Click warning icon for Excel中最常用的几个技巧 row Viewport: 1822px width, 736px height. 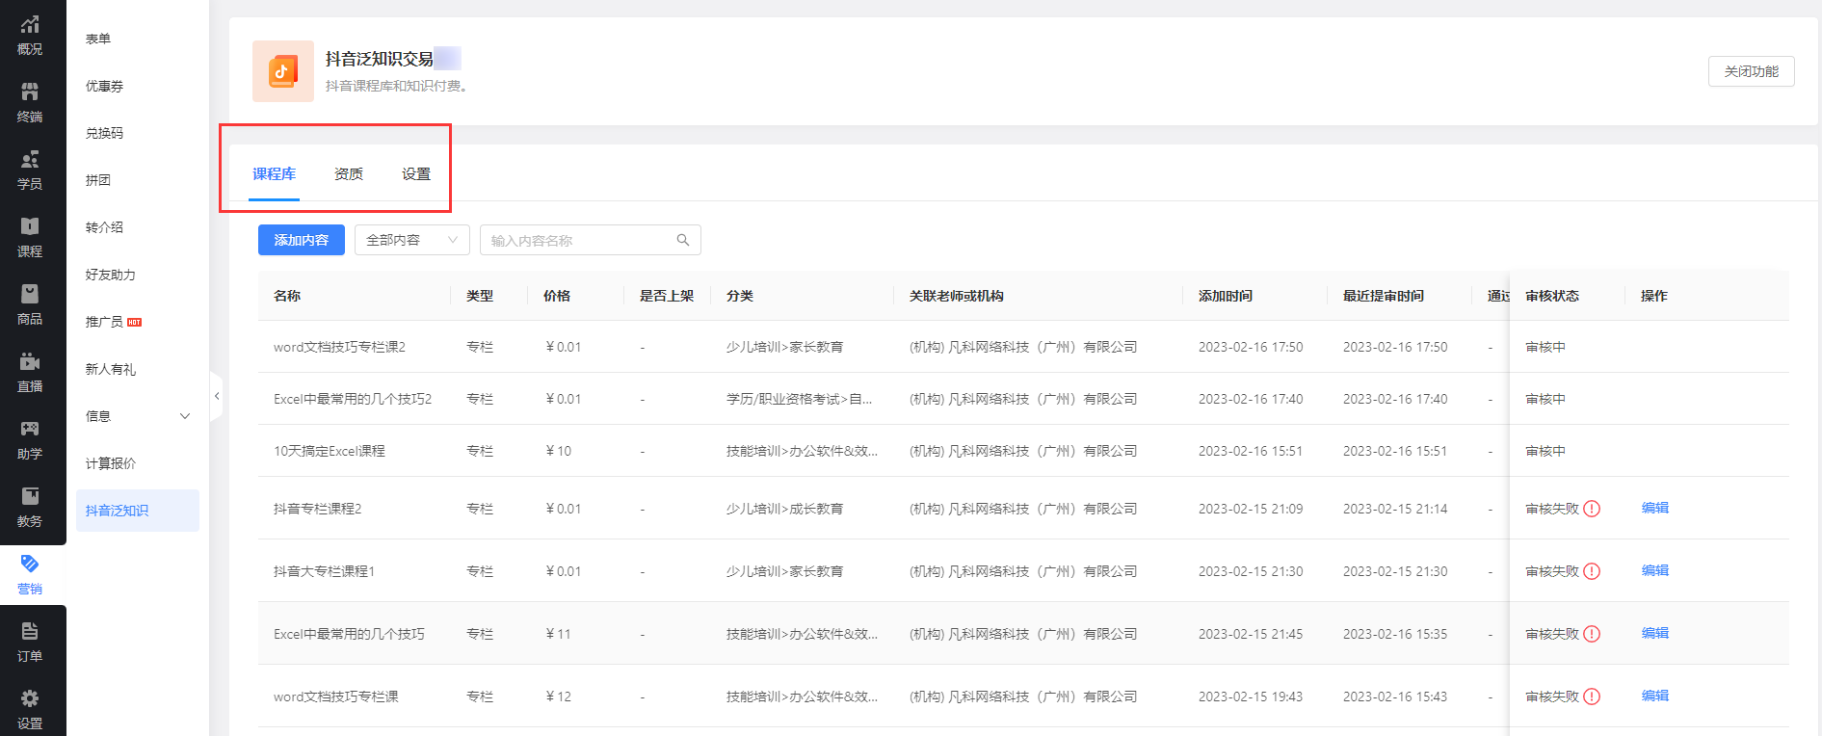pos(1592,634)
